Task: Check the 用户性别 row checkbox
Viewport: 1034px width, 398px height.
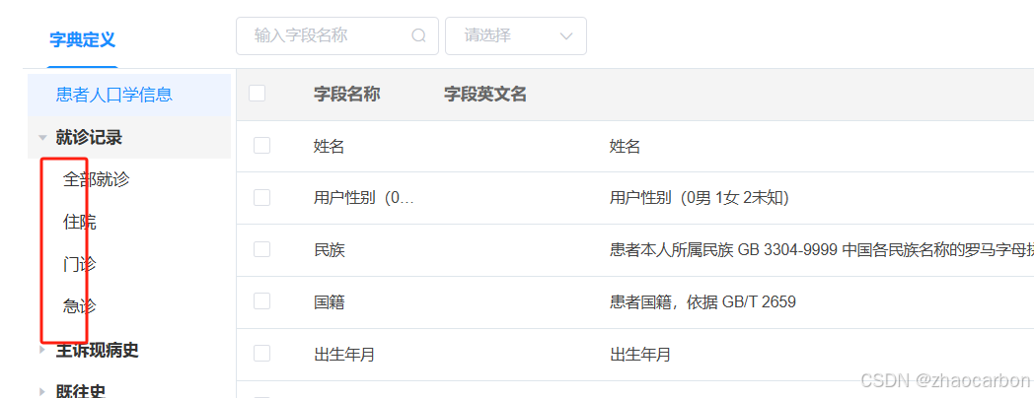Action: point(261,197)
